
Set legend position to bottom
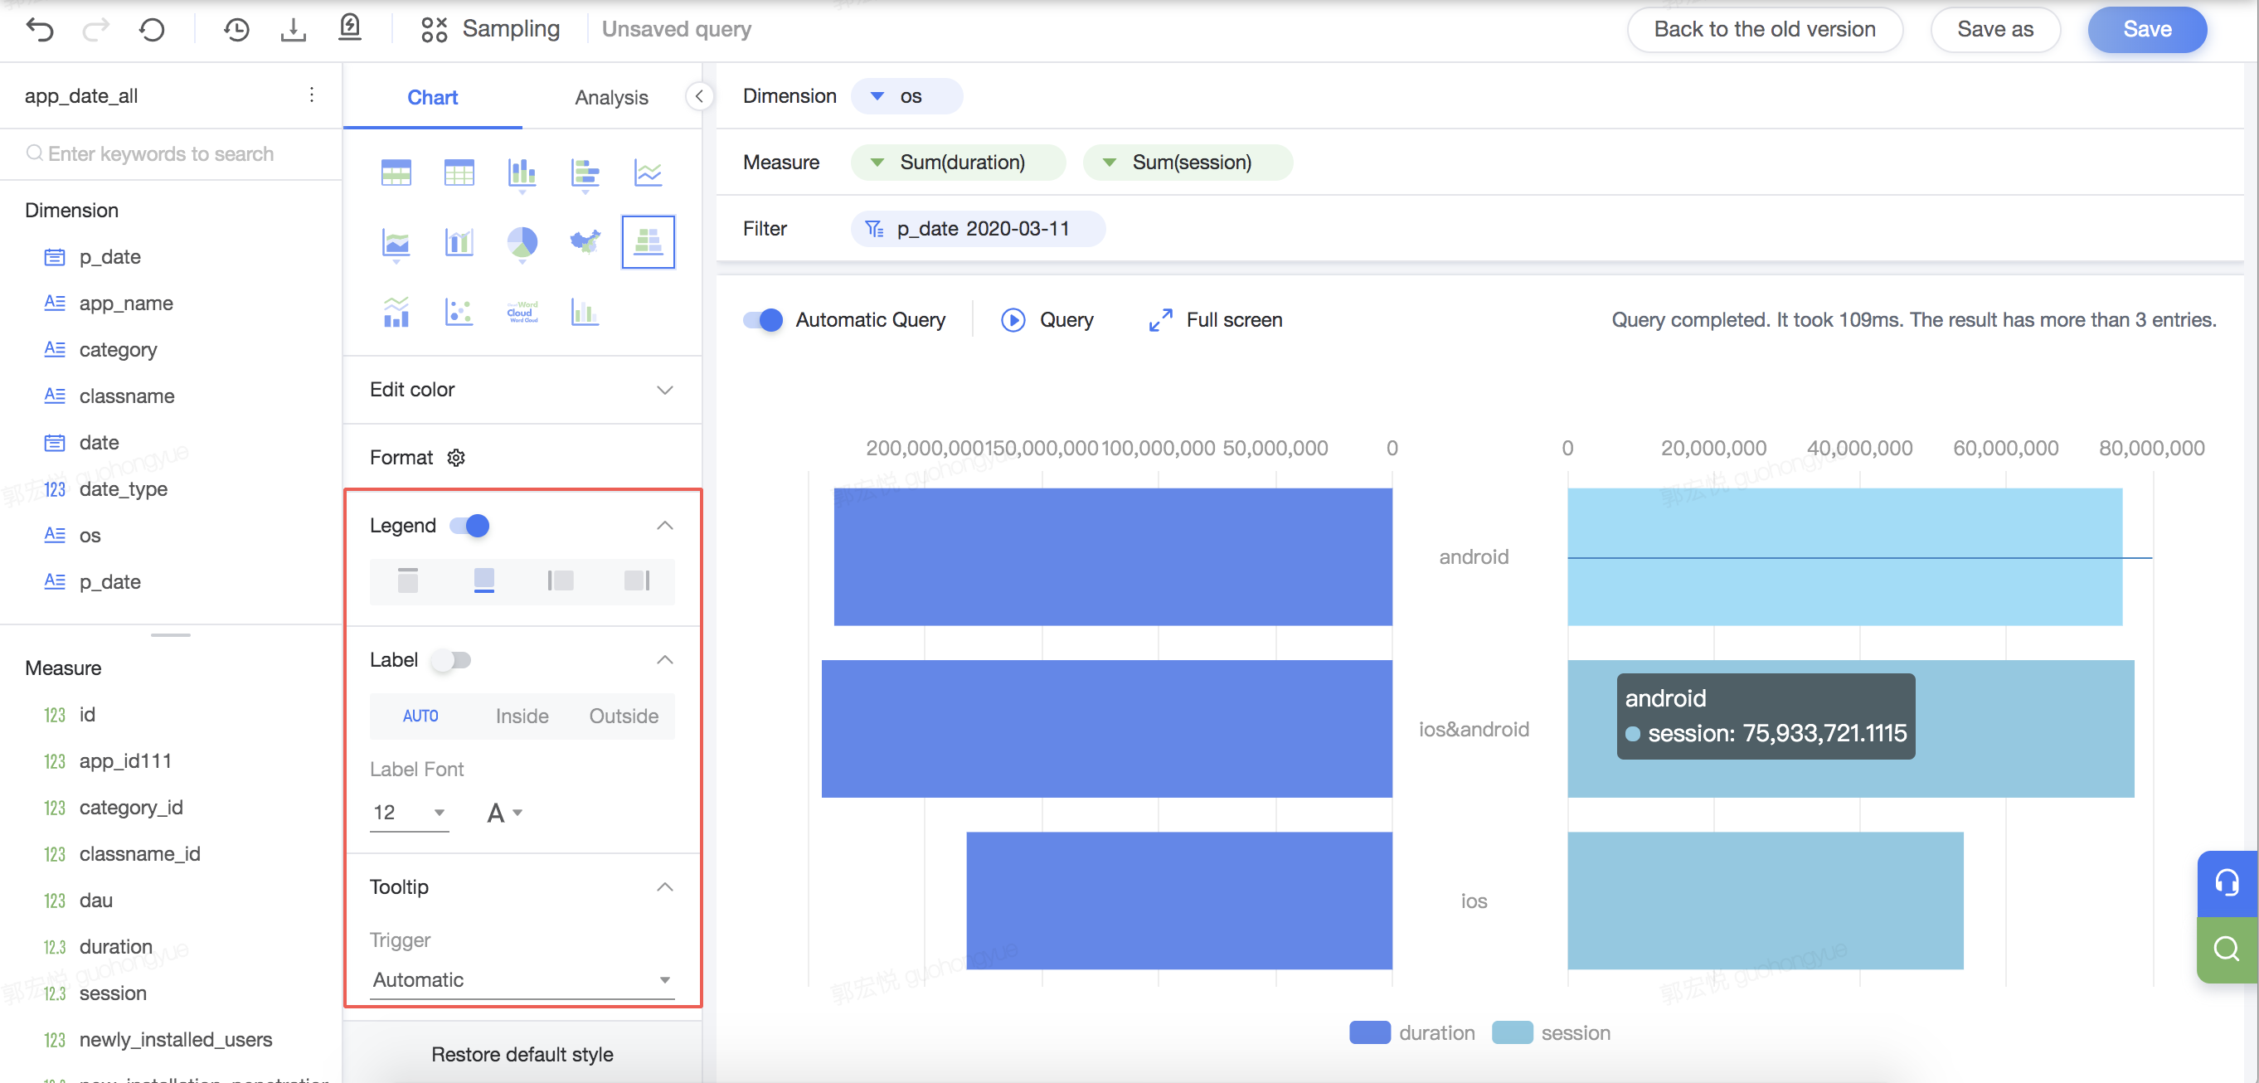click(x=484, y=580)
